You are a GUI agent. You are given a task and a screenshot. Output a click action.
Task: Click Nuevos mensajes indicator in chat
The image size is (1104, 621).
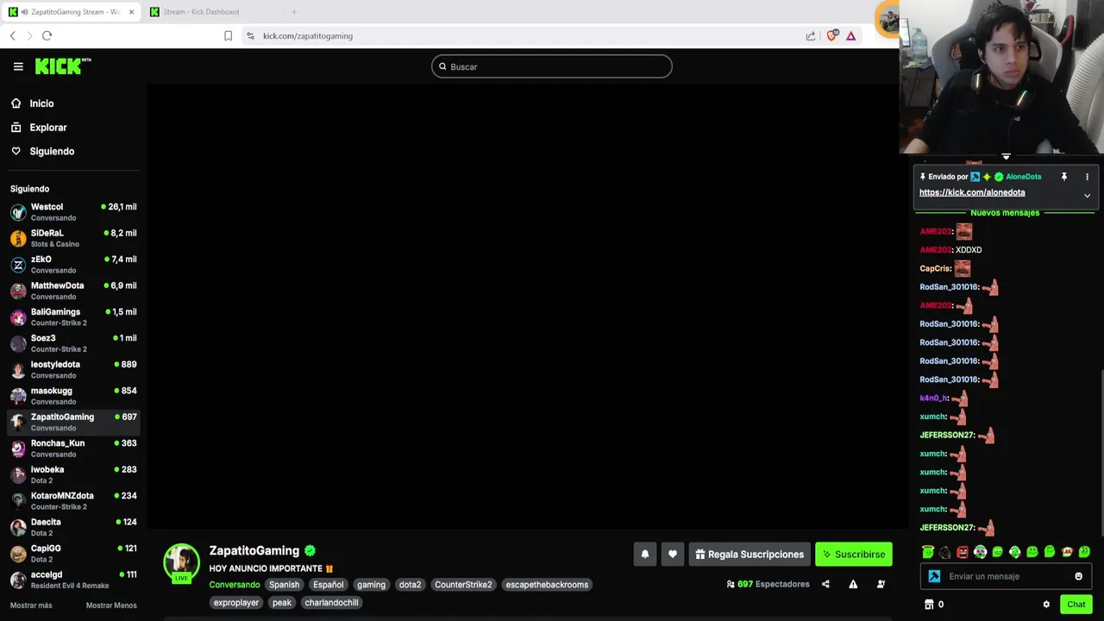[1005, 213]
